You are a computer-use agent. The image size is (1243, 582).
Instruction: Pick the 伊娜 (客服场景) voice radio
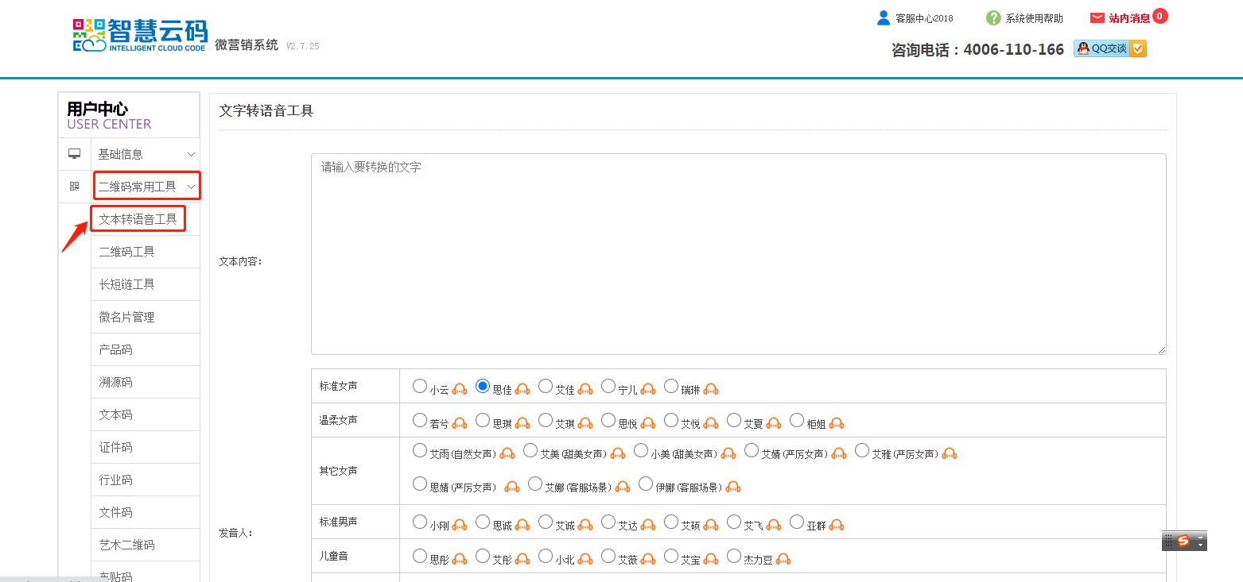tap(646, 484)
